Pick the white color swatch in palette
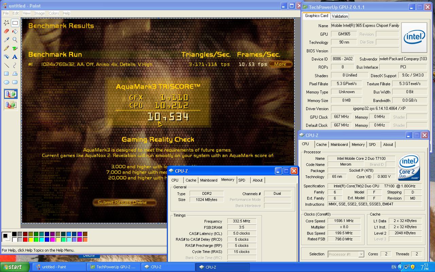The image size is (435, 272). click(x=14, y=240)
